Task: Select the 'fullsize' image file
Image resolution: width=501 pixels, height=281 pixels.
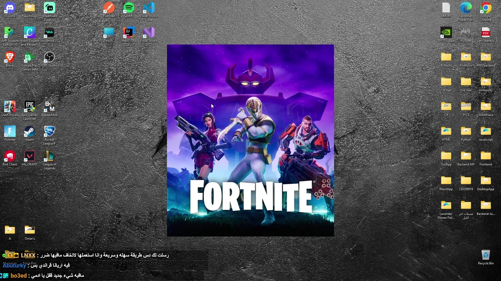Action: (466, 35)
